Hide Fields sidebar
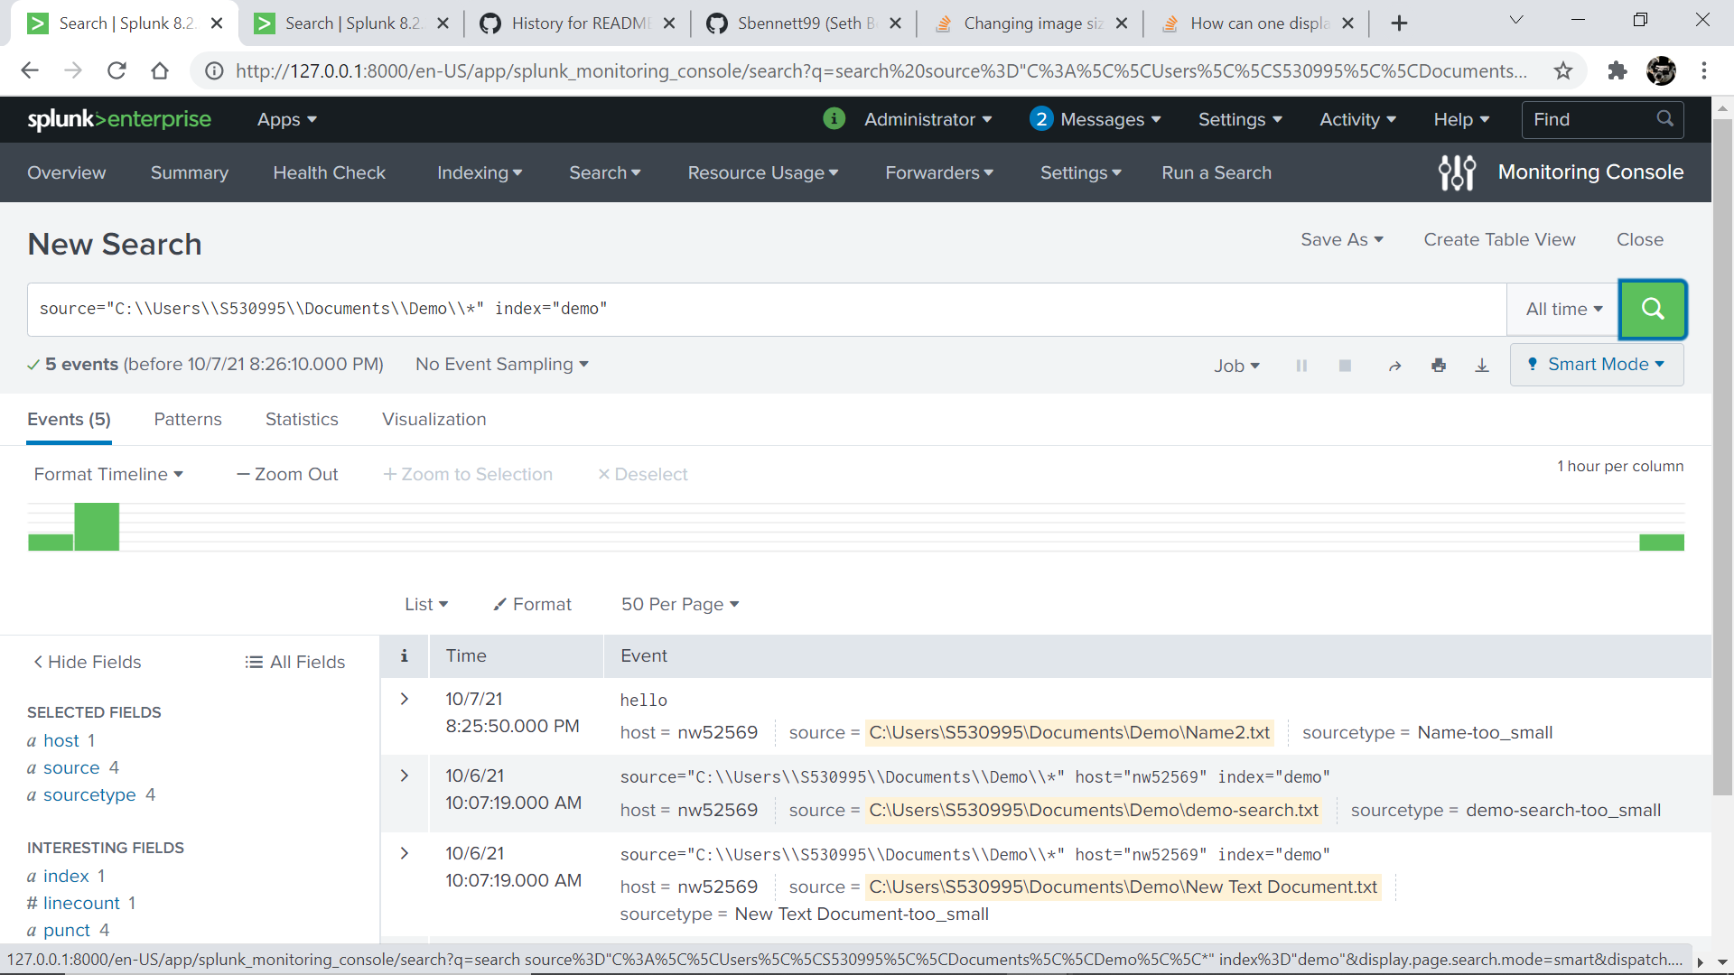The image size is (1734, 975). pos(87,662)
